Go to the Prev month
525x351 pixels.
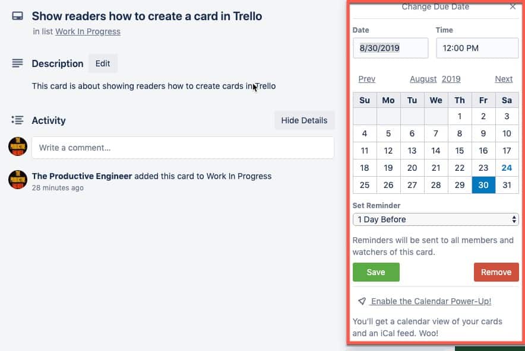[x=366, y=79]
